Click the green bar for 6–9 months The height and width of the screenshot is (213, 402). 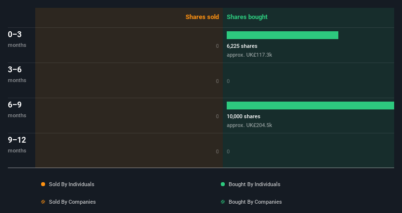[x=310, y=106]
